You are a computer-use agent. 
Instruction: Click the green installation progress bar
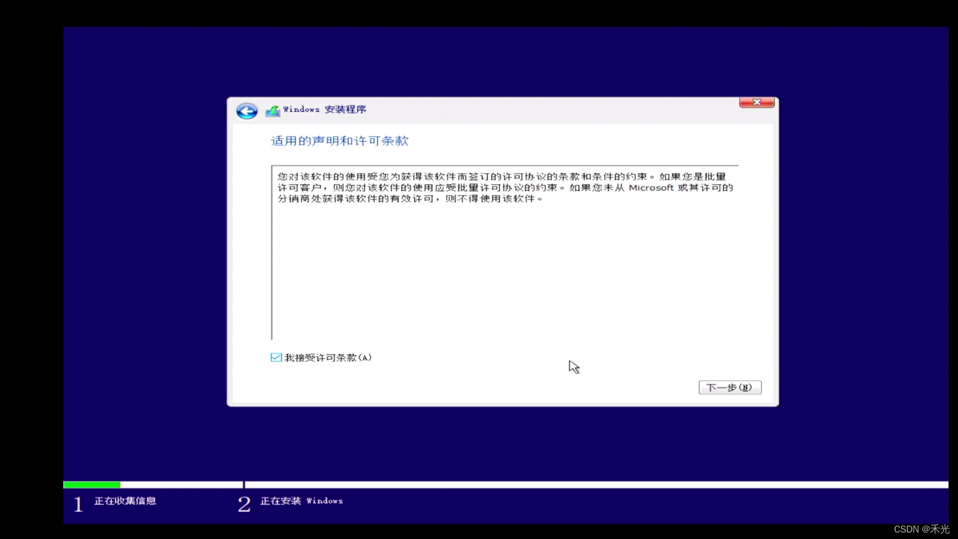tap(92, 485)
